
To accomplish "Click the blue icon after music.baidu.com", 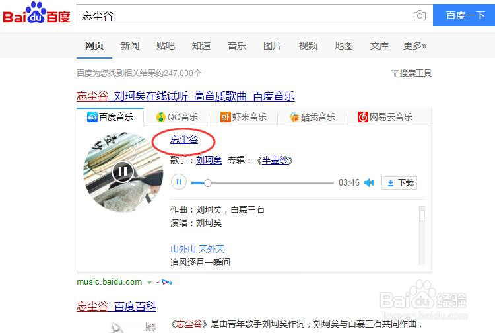I will point(167,282).
